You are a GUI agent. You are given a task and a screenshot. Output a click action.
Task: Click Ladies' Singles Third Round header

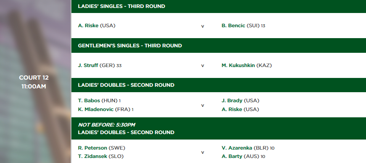[219, 6]
